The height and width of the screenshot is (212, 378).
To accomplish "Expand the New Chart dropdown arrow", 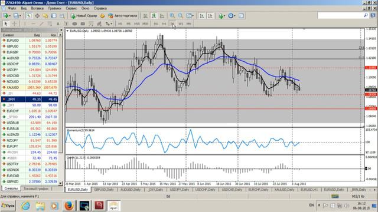I will (9, 16).
